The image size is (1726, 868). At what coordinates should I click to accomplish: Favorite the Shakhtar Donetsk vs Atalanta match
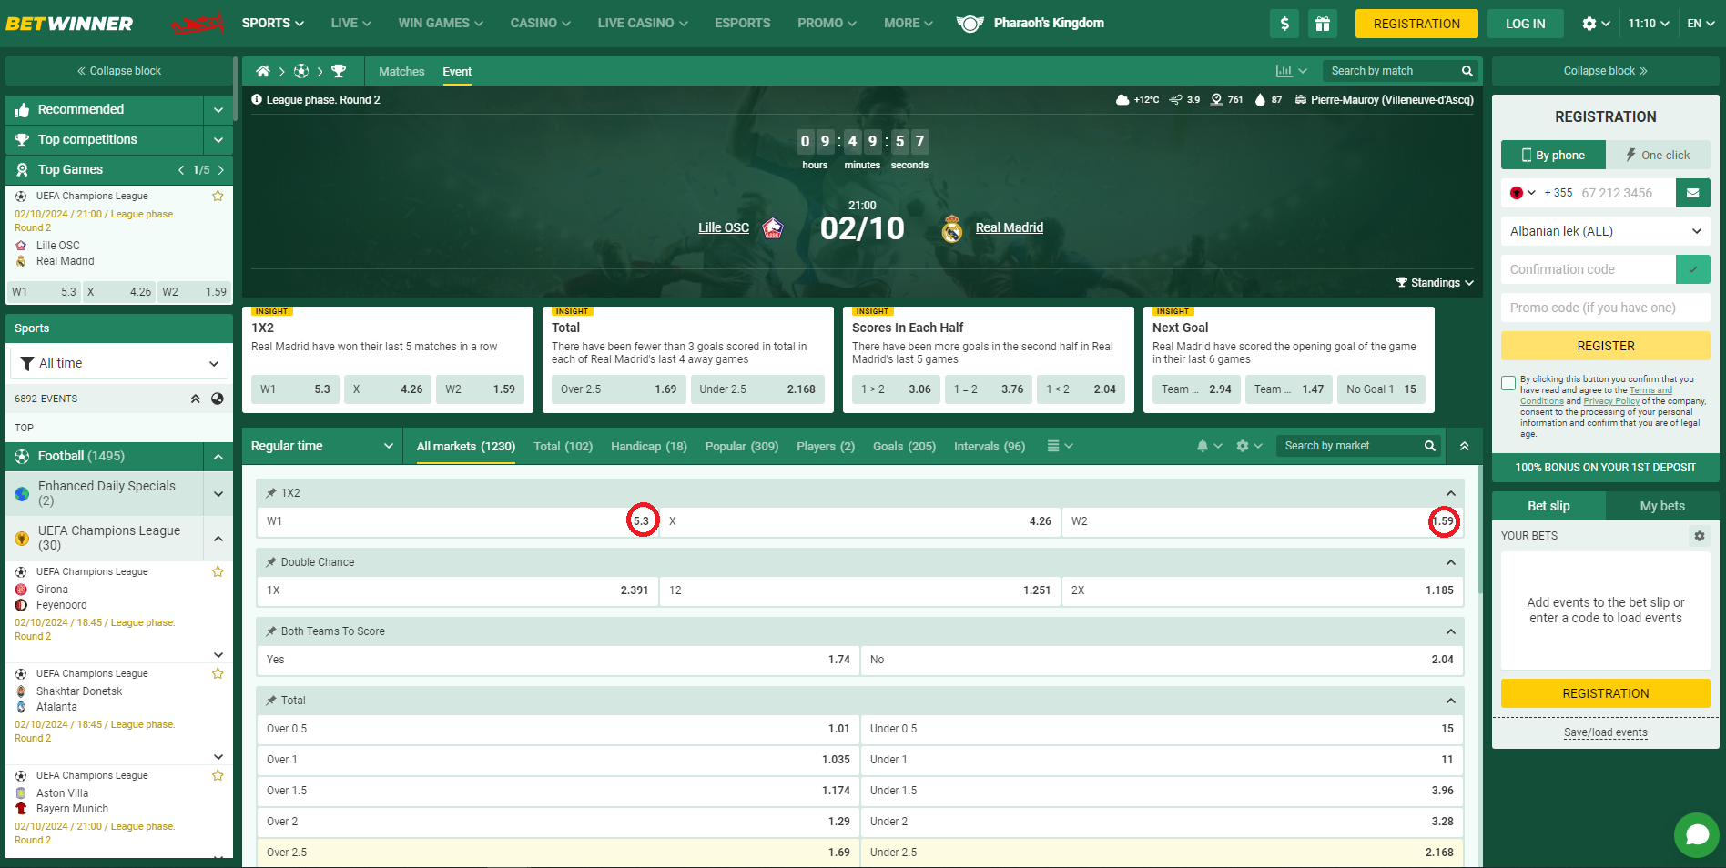(218, 673)
